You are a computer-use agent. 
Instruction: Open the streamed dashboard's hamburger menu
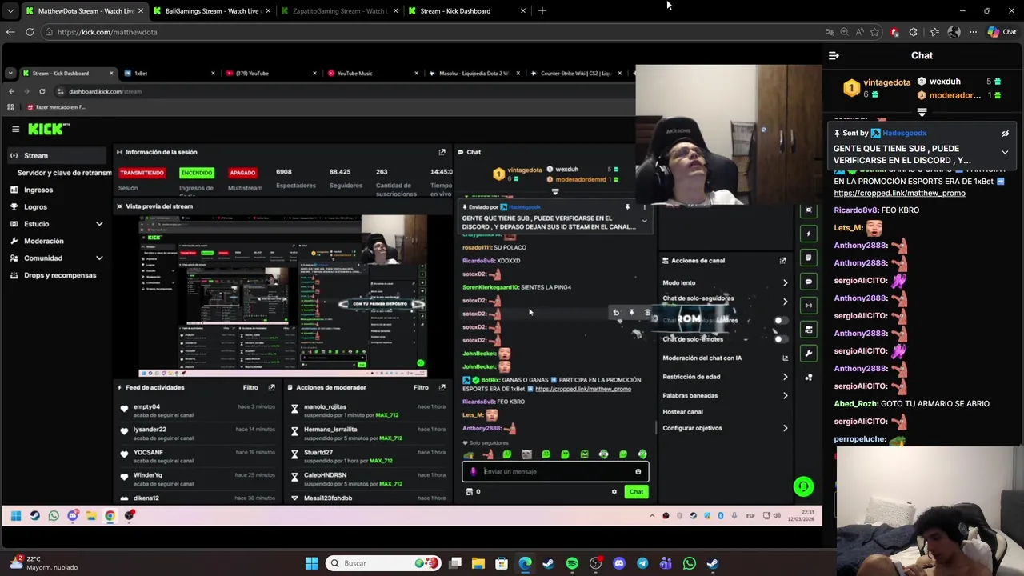click(x=15, y=129)
